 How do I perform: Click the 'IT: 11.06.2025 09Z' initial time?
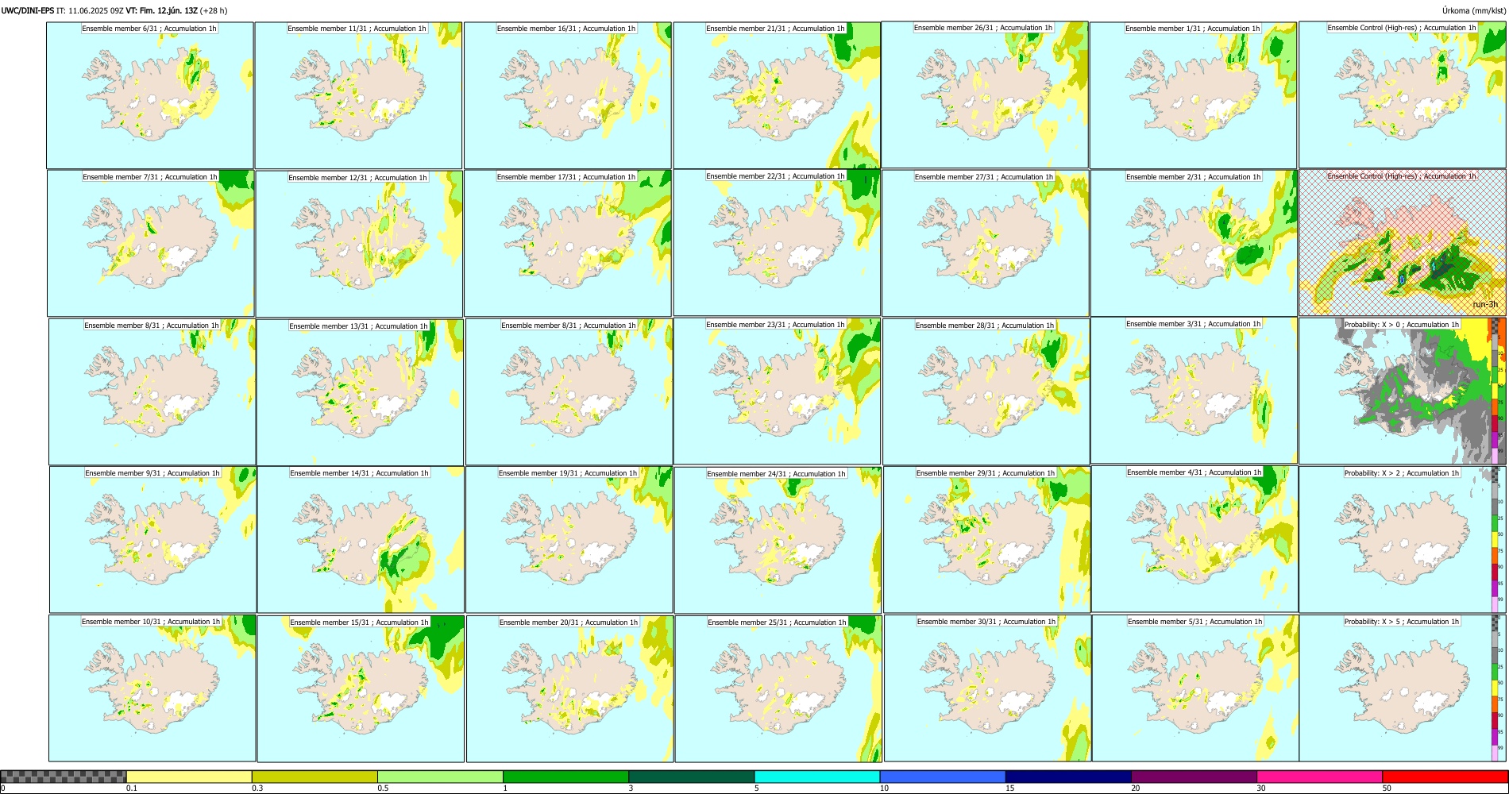click(90, 11)
